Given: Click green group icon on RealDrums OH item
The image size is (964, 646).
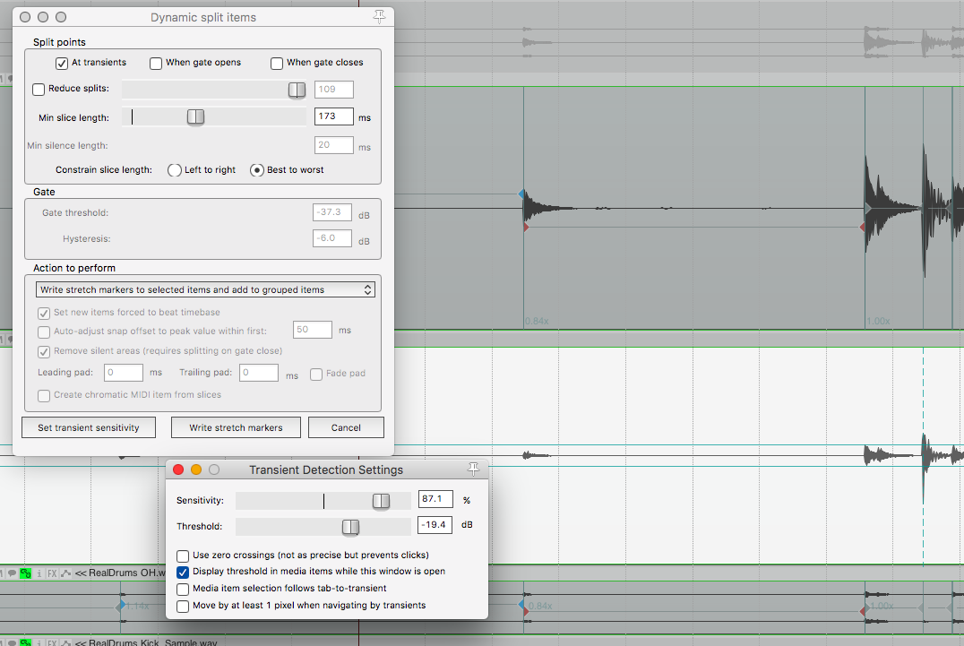Looking at the screenshot, I should (x=25, y=573).
